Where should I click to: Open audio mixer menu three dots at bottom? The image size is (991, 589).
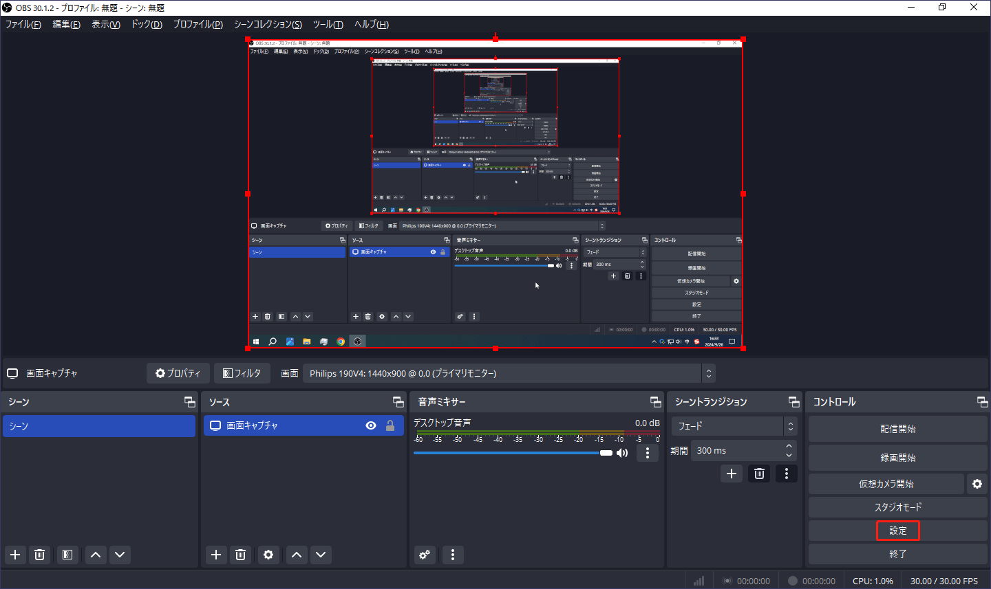(x=453, y=555)
